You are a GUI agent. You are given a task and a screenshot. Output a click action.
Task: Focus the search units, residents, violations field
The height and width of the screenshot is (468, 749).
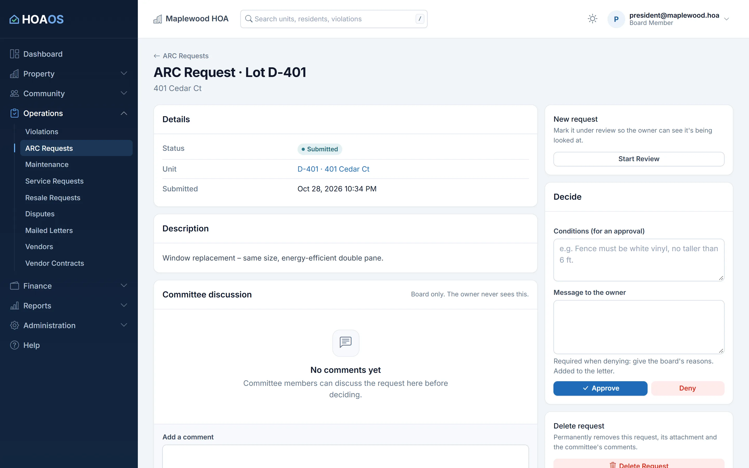[334, 19]
